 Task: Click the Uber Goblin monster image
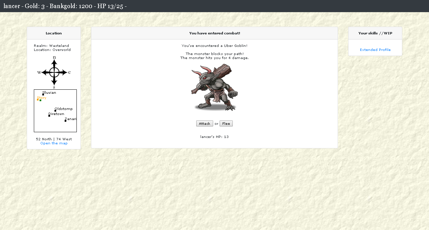pos(214,88)
